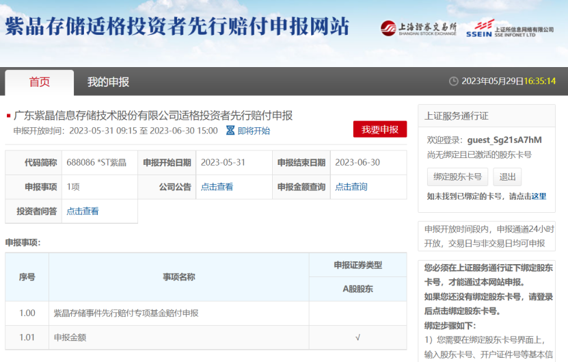Open 点击查看 link for 投资者问答
Viewport: 568px width, 362px height.
83,211
